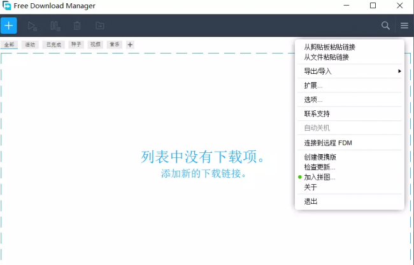Click the Free Download Manager logo icon
Image resolution: width=414 pixels, height=265 pixels.
6,6
